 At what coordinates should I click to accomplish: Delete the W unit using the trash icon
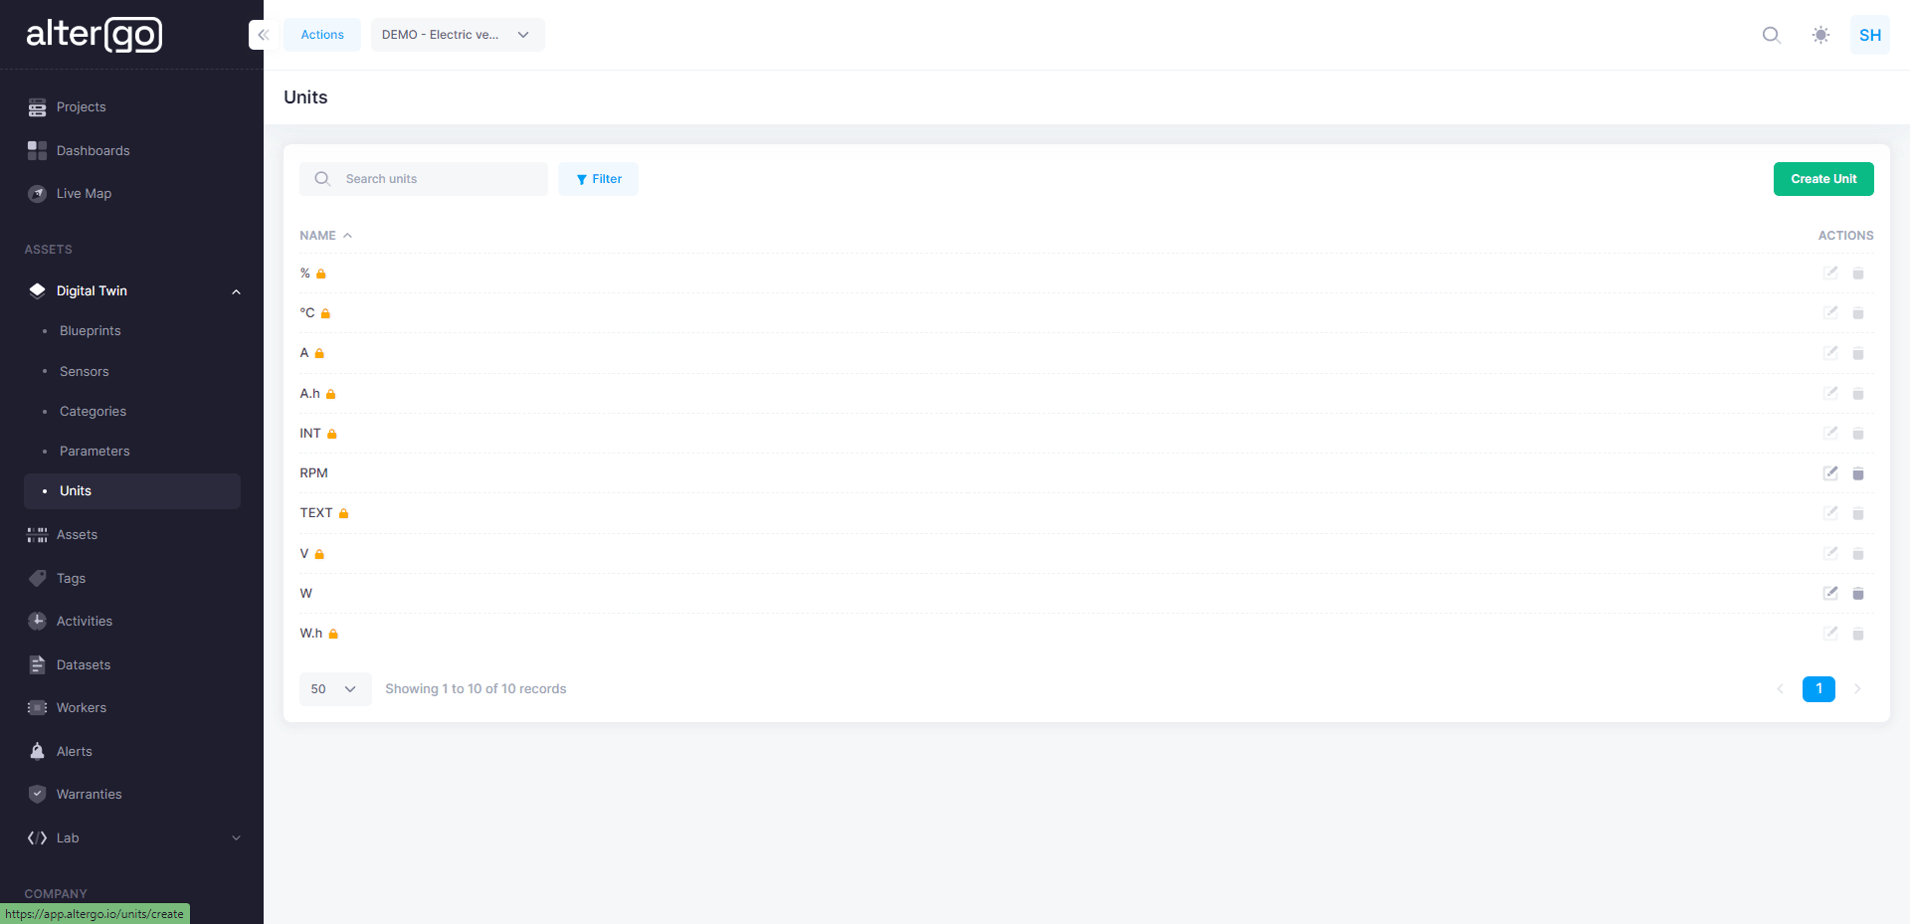(x=1858, y=593)
